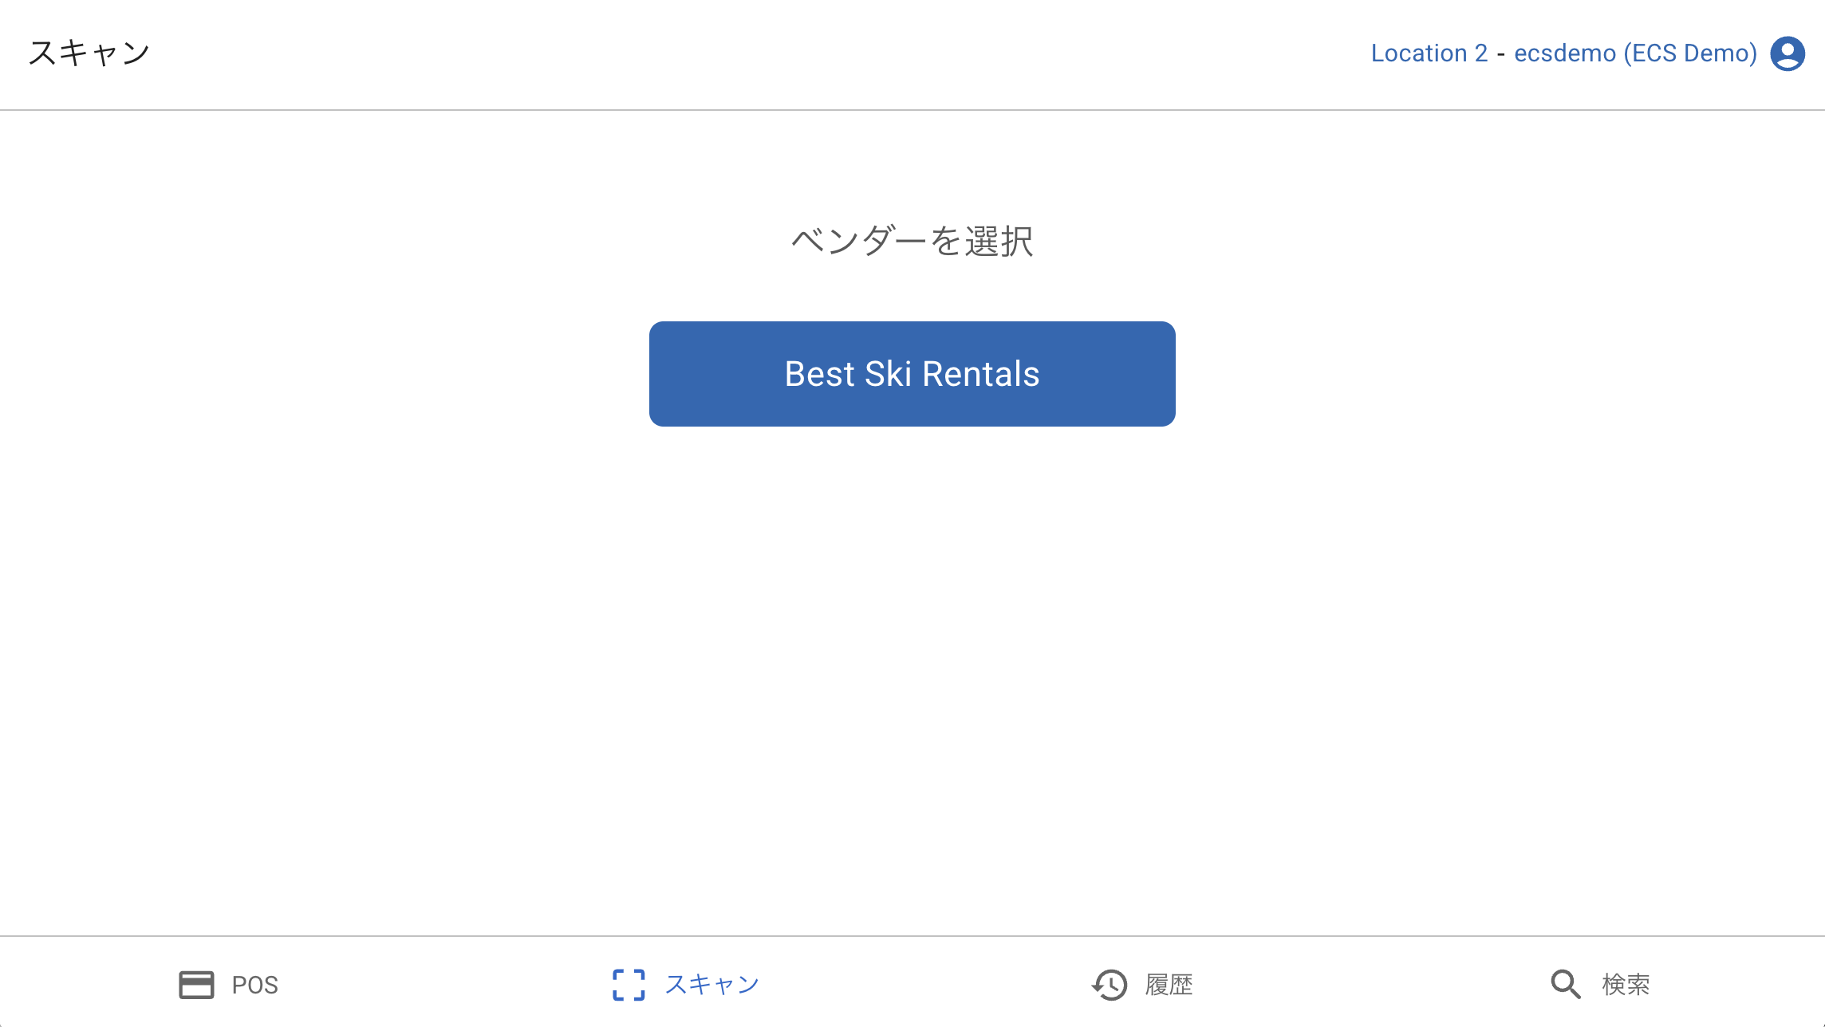Switch to the POS tab label
This screenshot has width=1825, height=1027.
point(254,986)
